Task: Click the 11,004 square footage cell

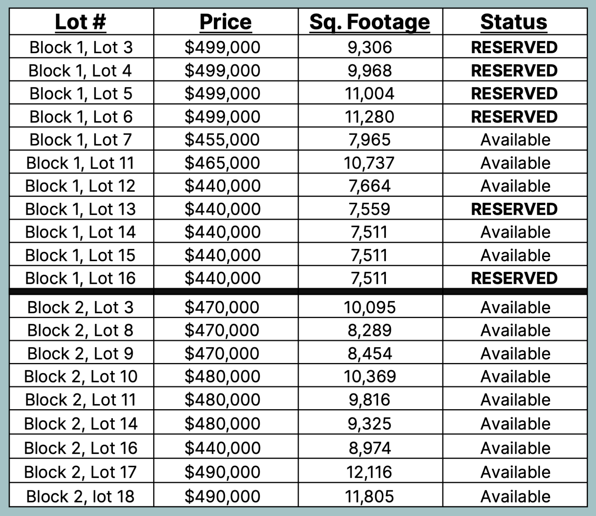Action: 370,93
